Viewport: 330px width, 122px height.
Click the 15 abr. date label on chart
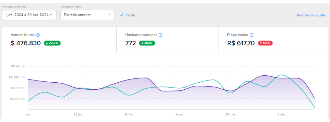tap(281, 115)
